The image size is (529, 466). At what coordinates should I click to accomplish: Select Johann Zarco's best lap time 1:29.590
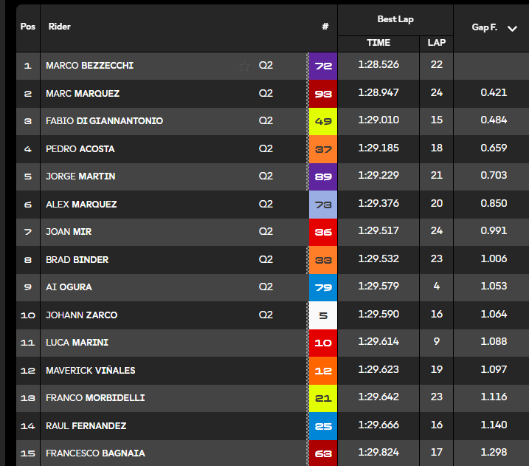378,314
